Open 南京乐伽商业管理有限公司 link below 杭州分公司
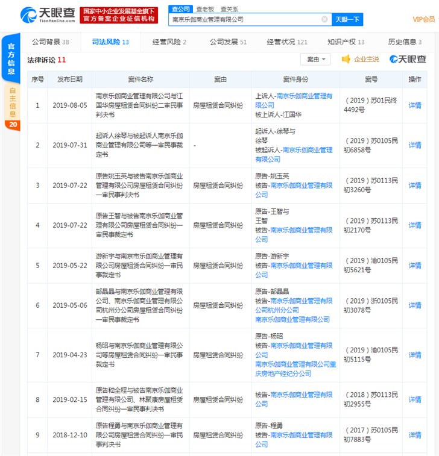Viewport: 439px width, 456px height. 292,319
